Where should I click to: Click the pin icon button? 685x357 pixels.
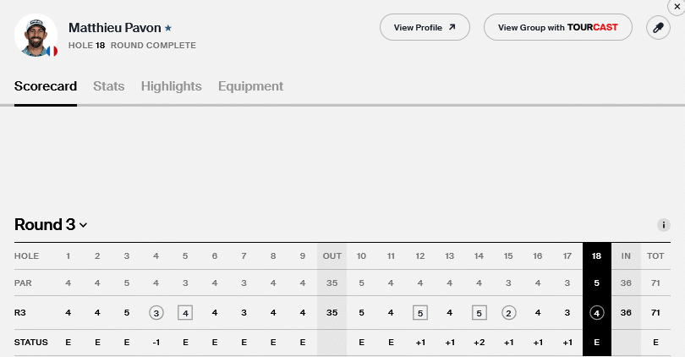[x=658, y=28]
